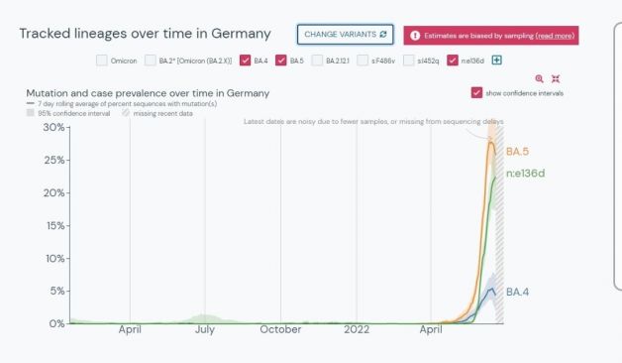Open the read more link
The height and width of the screenshot is (363, 622).
pos(555,36)
